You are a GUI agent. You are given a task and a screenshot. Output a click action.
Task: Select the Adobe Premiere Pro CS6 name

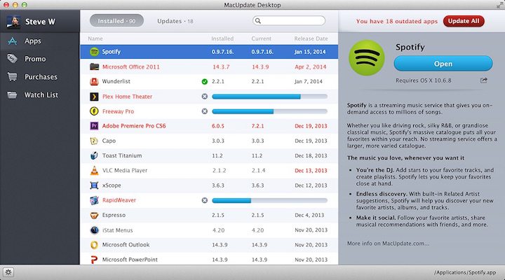point(134,126)
